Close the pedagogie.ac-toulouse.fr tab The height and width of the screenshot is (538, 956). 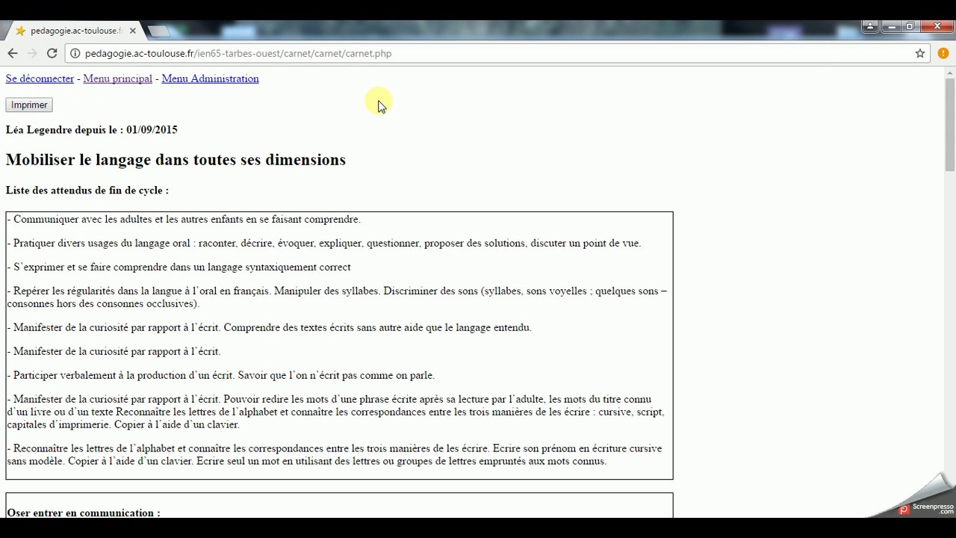133,31
